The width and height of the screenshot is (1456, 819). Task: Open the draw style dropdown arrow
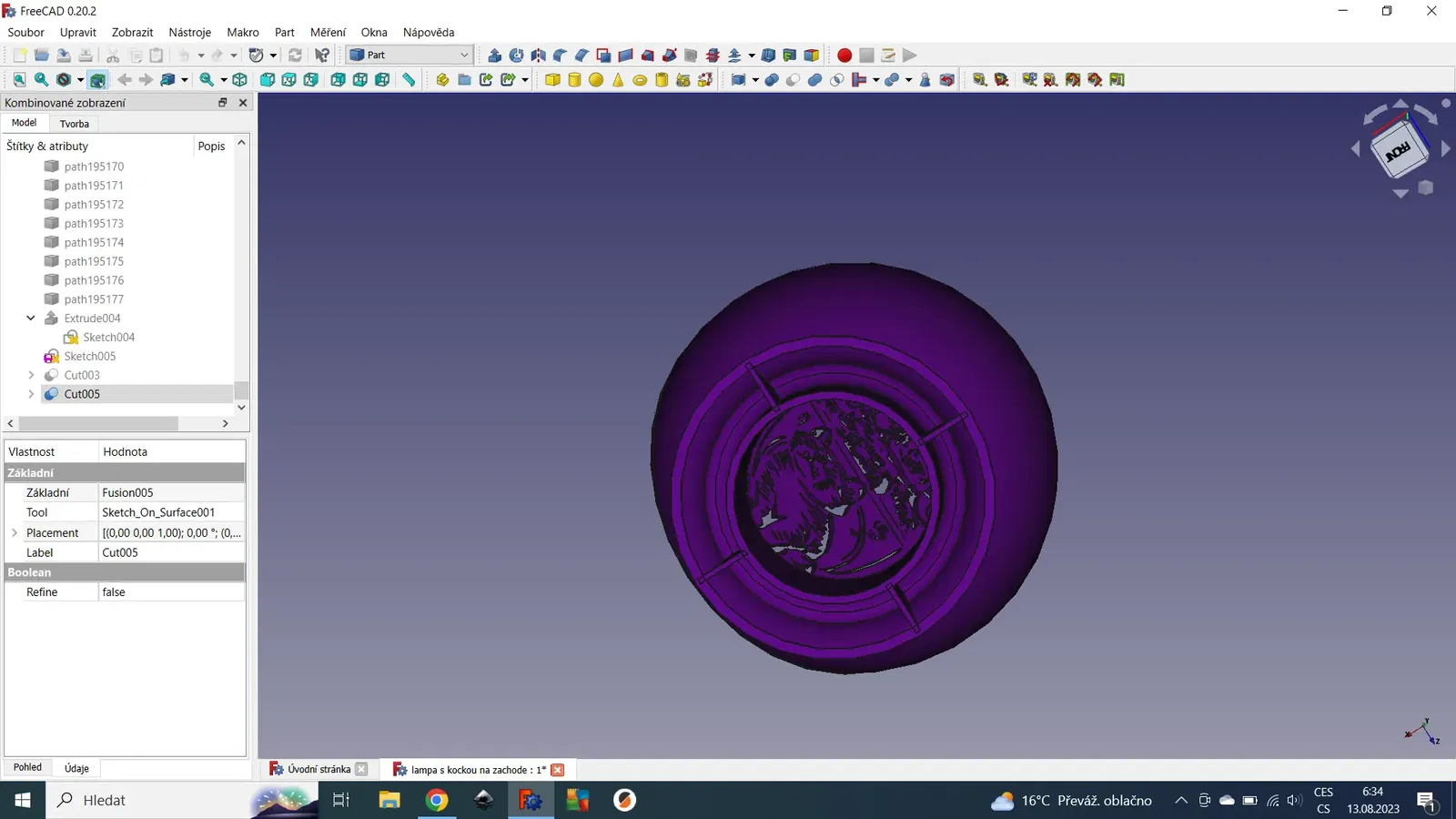(80, 80)
